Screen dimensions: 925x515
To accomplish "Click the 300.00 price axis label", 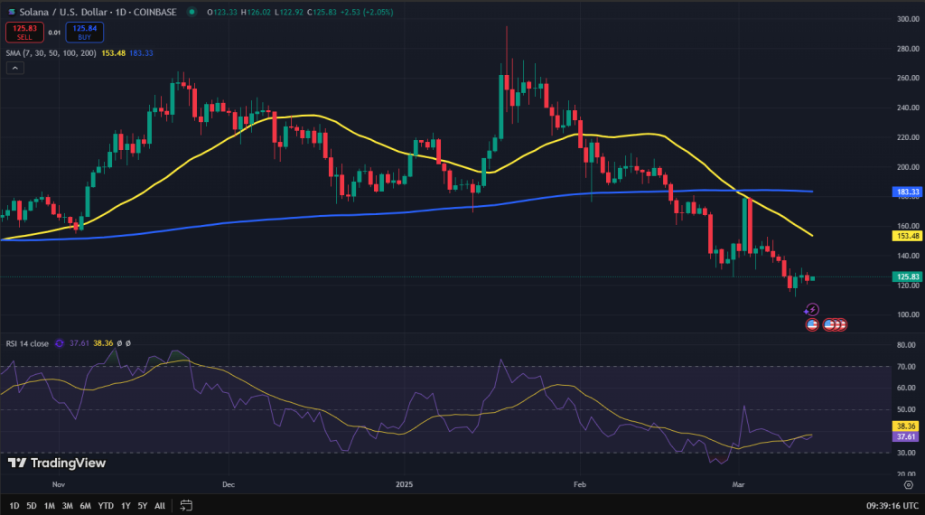I will click(x=908, y=19).
